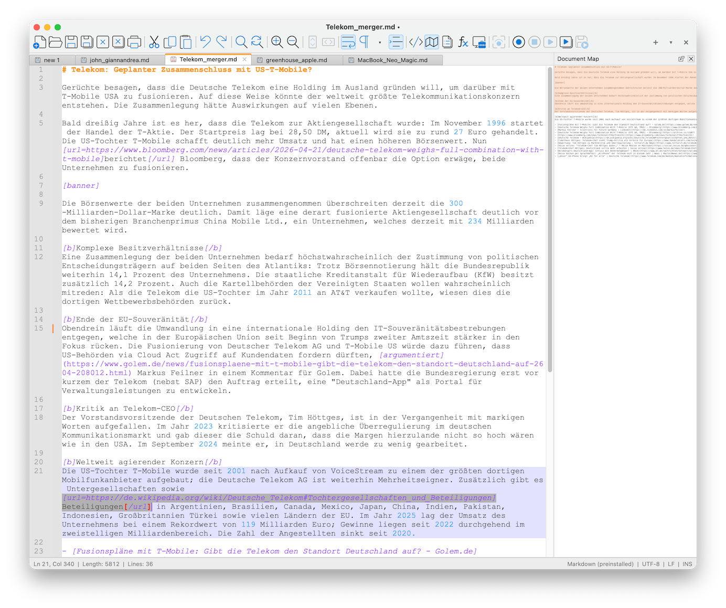Float the Document Map panel
This screenshot has height=608, width=726.
[x=681, y=59]
